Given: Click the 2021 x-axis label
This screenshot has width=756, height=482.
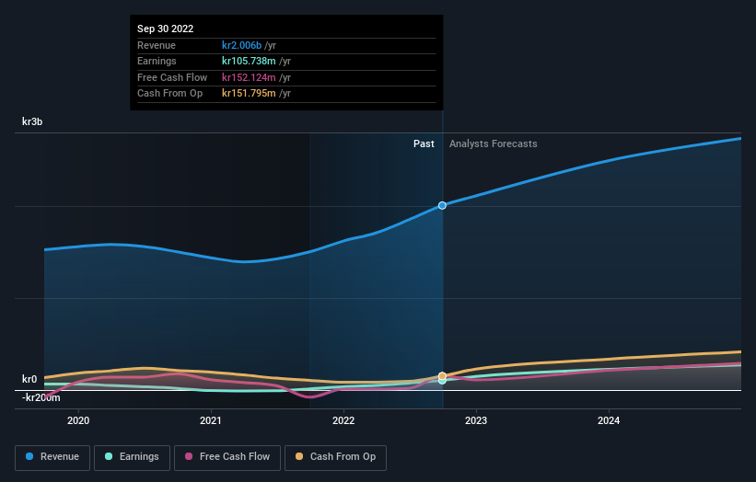Looking at the screenshot, I should coord(211,421).
